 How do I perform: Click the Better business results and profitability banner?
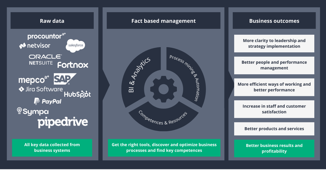274,148
